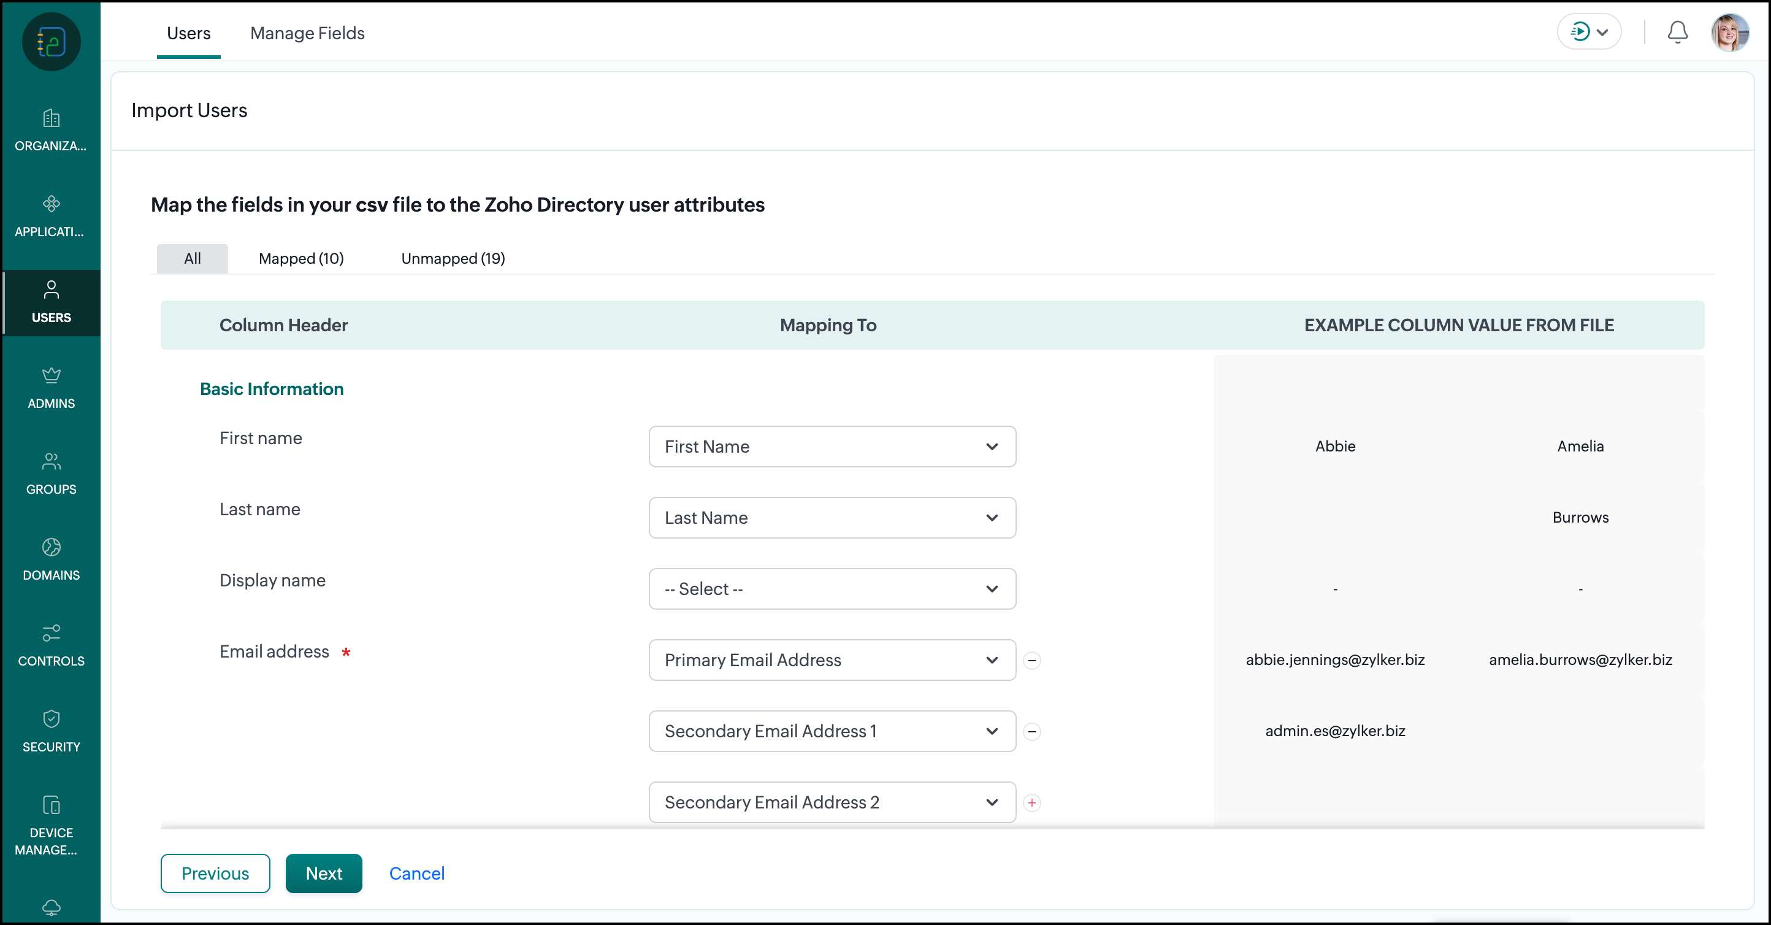This screenshot has width=1771, height=925.
Task: Expand the First Name mapping dropdown
Action: [x=832, y=447]
